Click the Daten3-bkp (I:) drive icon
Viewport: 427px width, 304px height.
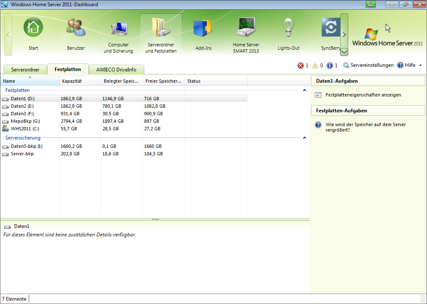5,147
